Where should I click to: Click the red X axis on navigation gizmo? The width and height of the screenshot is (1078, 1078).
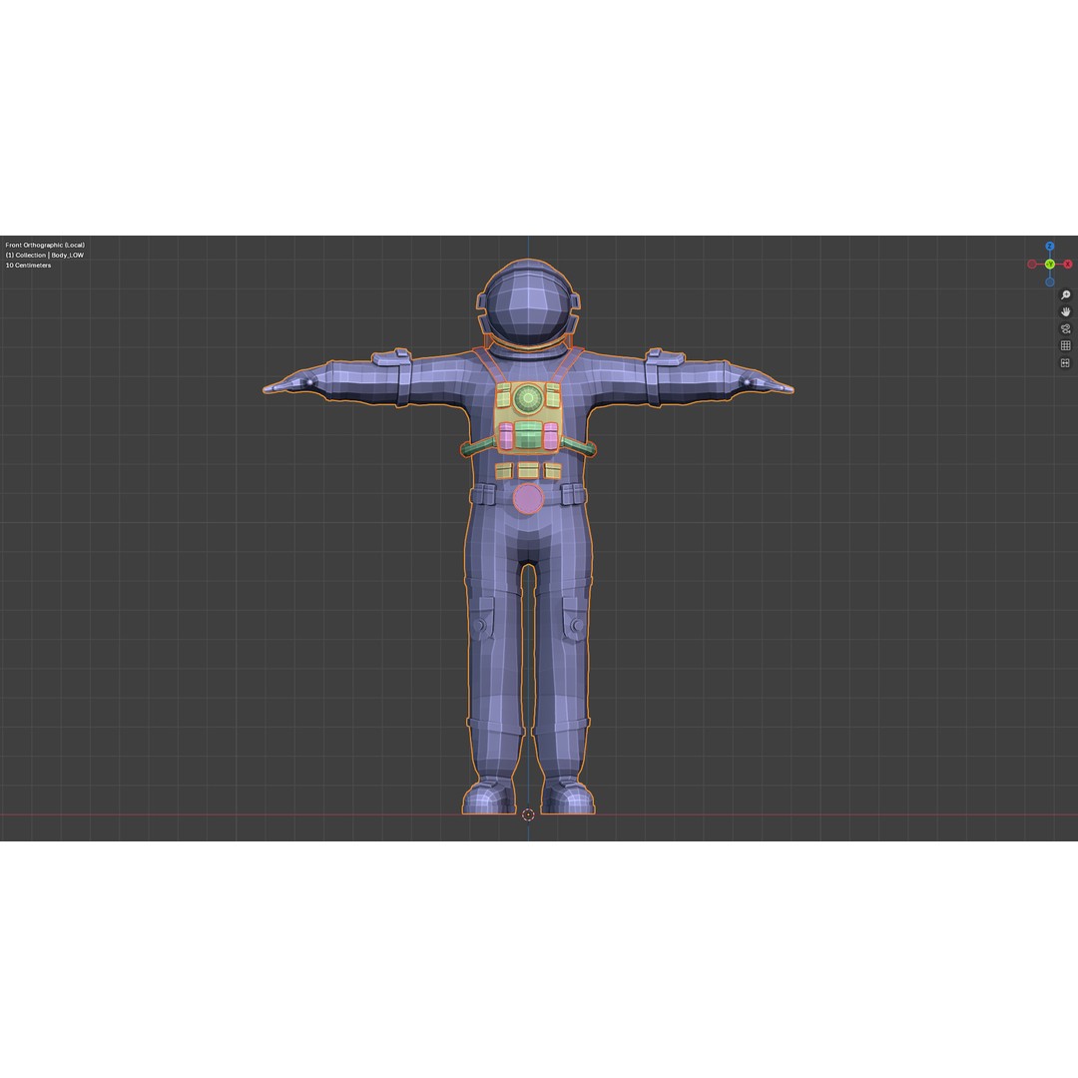click(1068, 264)
